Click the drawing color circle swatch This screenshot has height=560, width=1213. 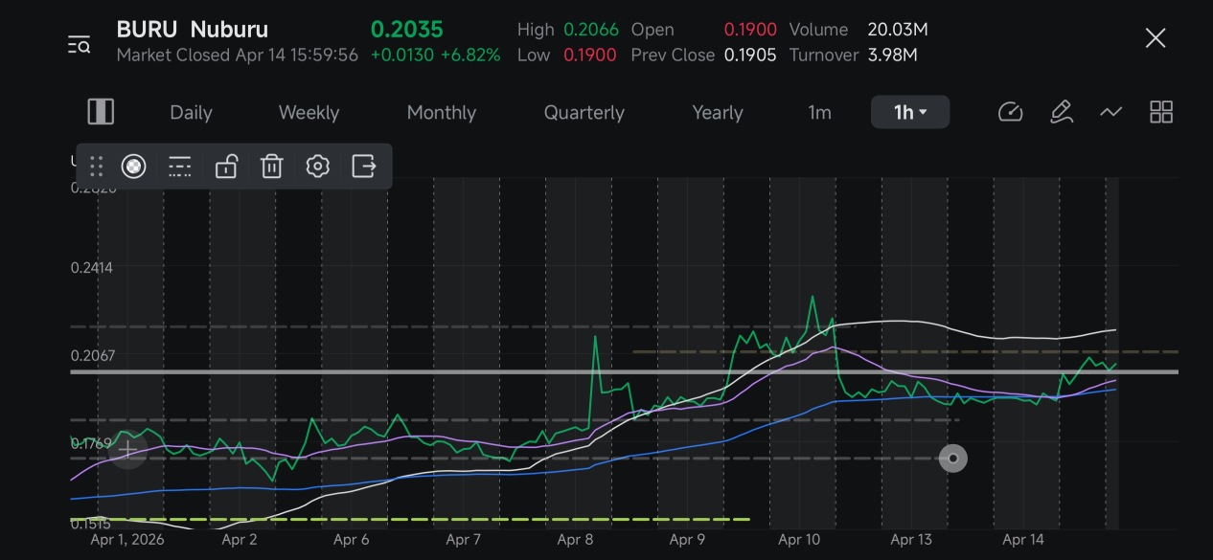pos(134,167)
